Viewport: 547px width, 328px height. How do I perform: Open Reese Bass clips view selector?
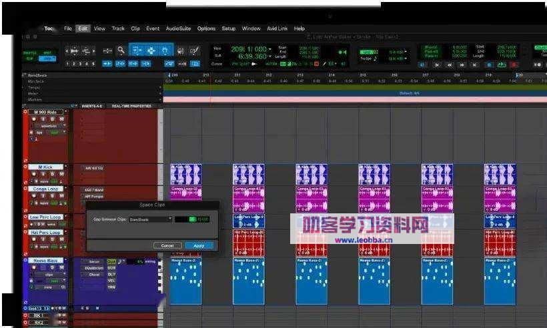pos(49,274)
